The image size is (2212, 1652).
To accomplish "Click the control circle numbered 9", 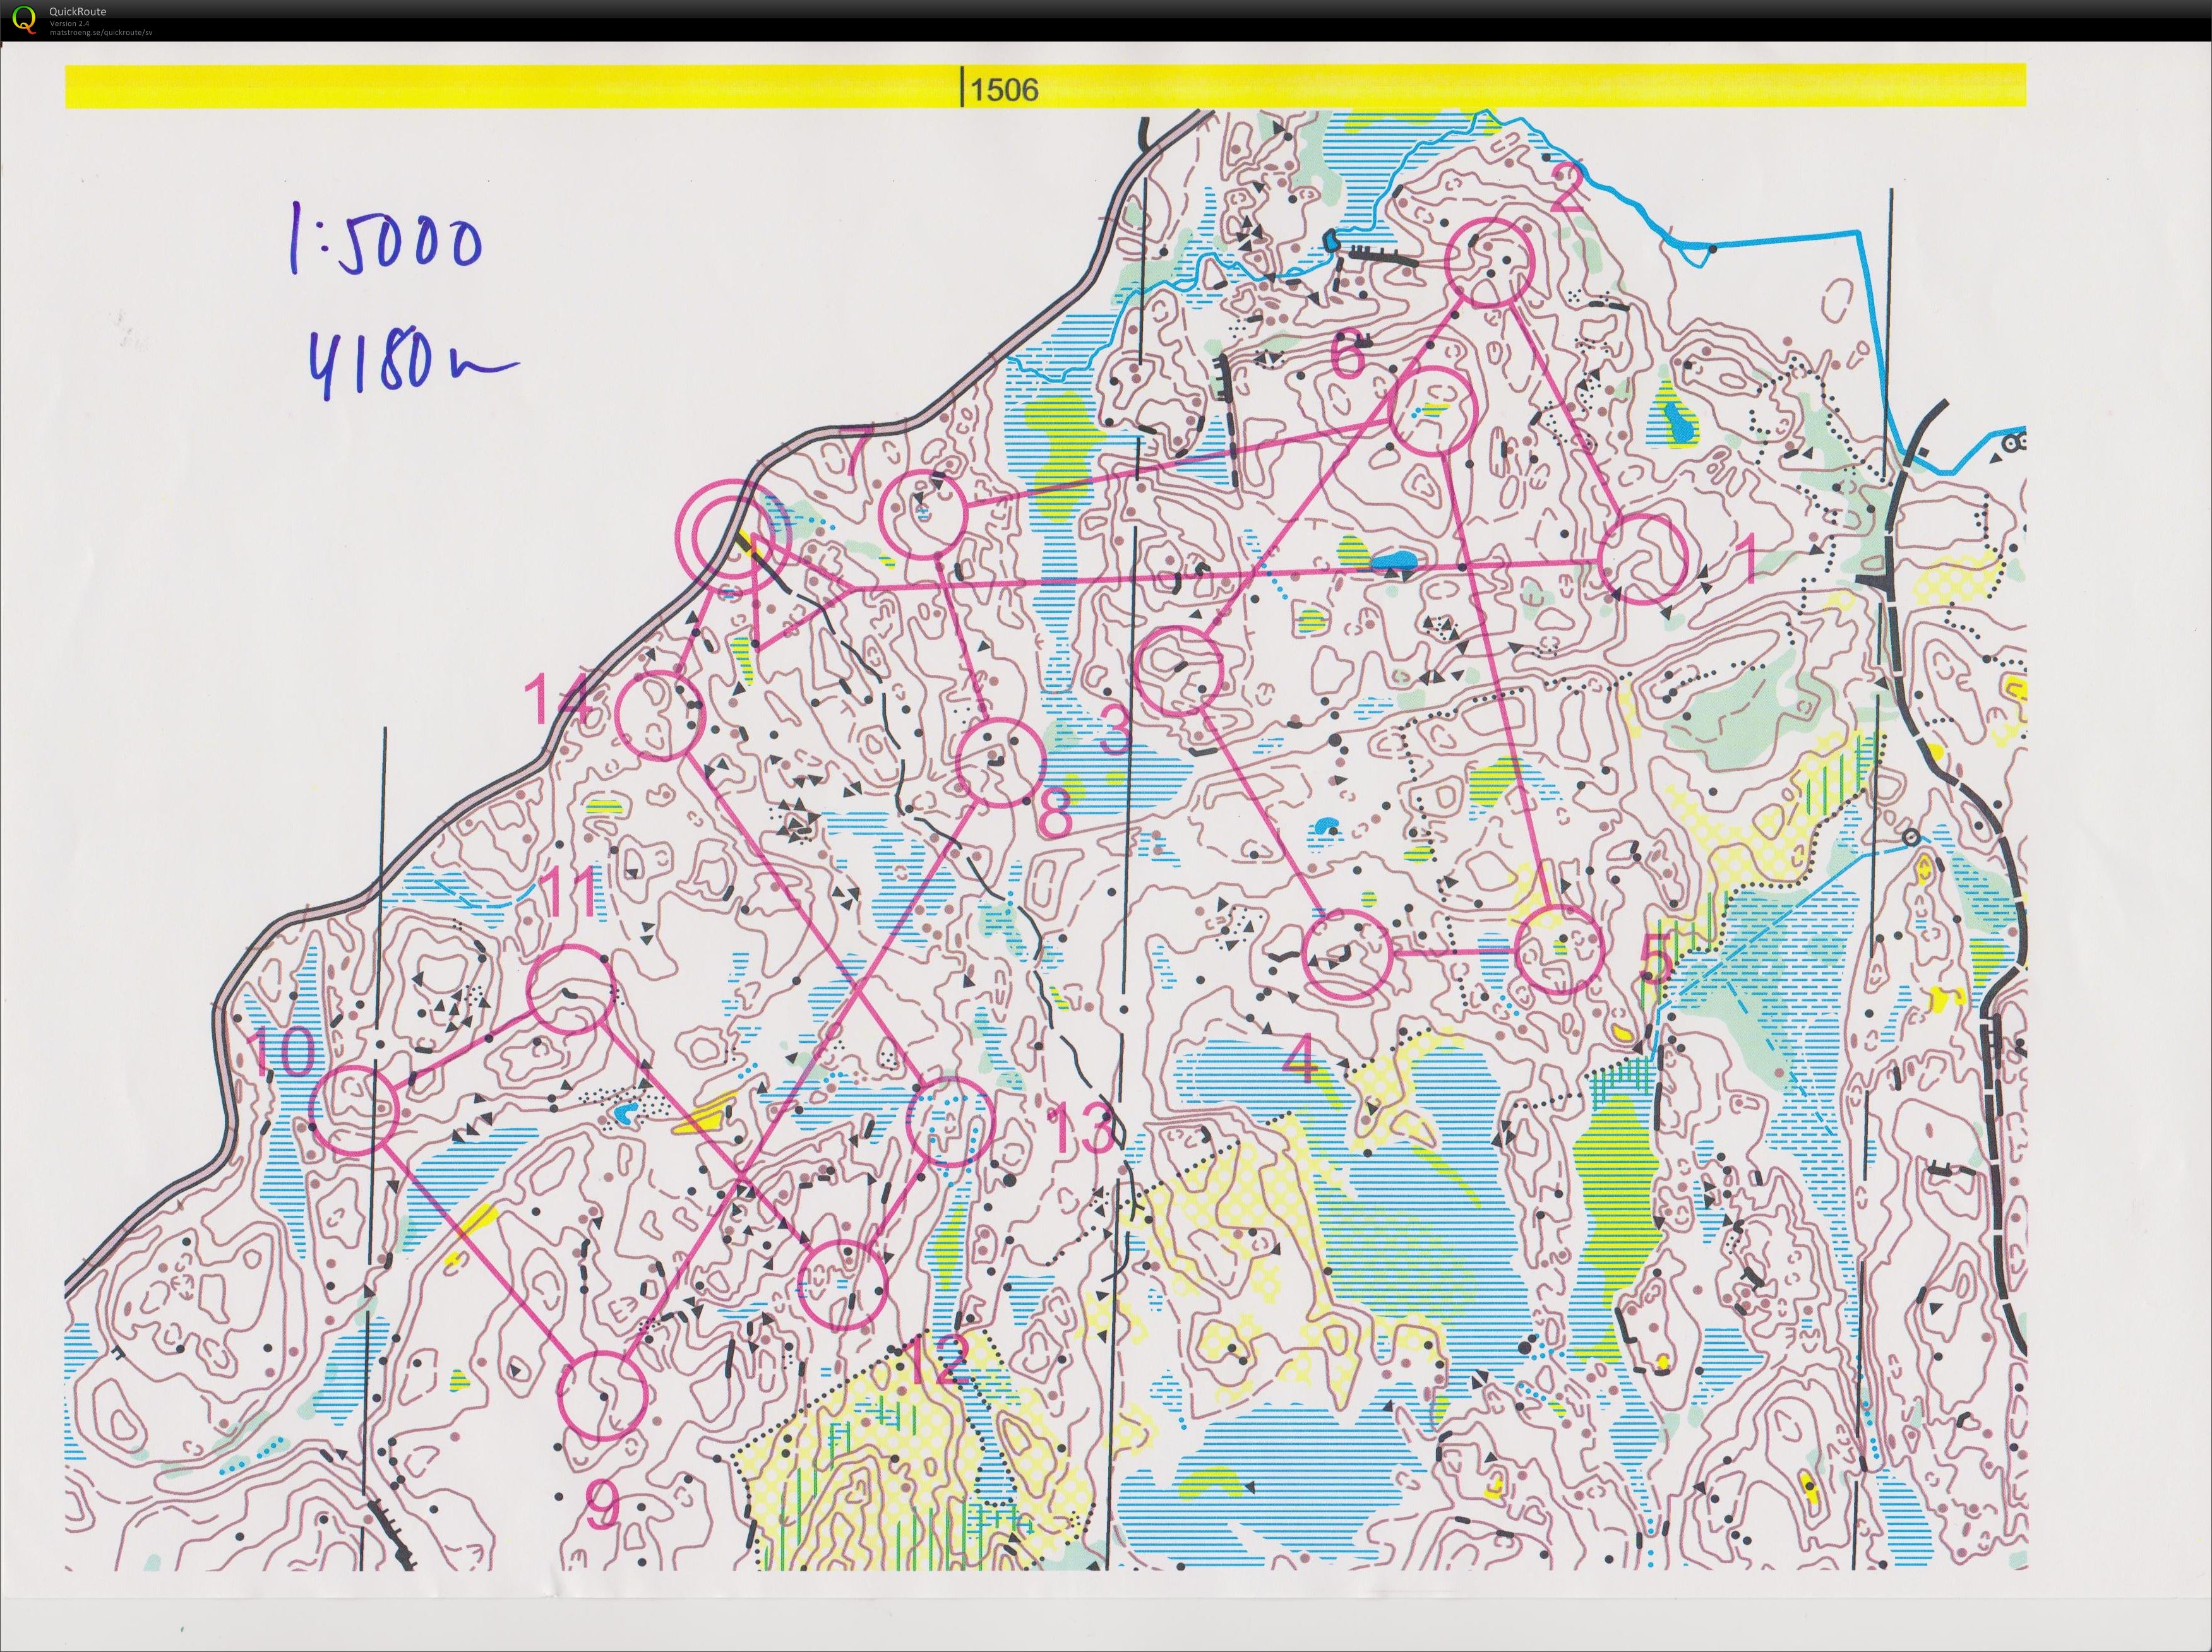I will tap(601, 1396).
